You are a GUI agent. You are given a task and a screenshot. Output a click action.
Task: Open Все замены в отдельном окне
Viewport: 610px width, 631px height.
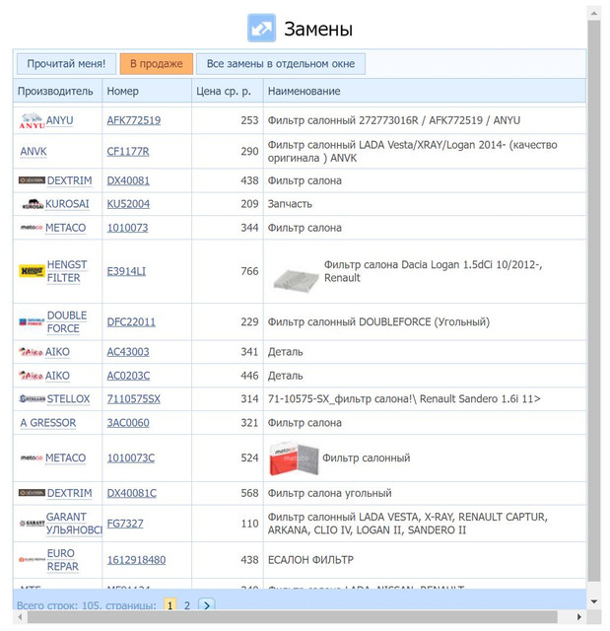(281, 64)
